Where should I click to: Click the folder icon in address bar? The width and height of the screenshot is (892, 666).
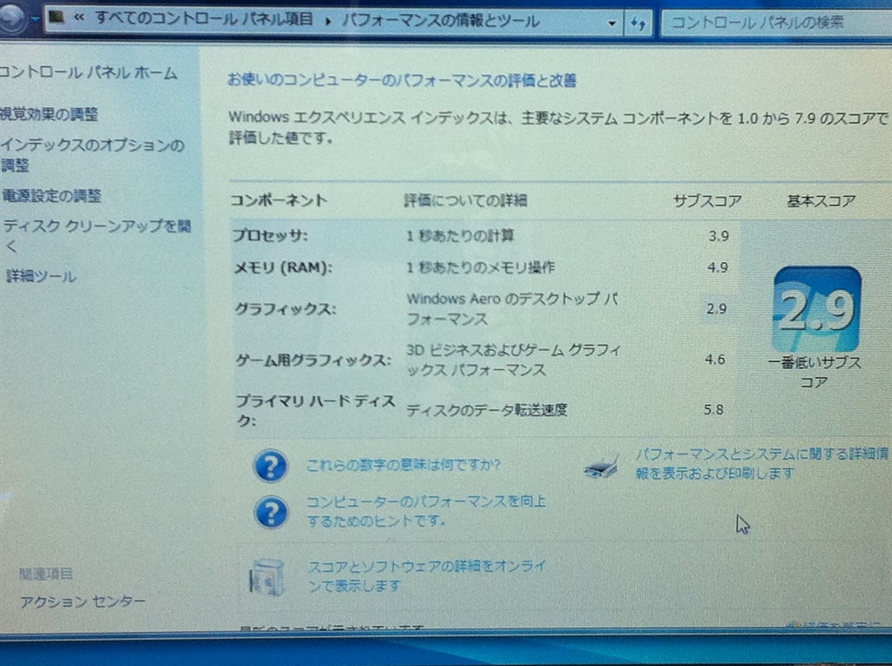click(x=57, y=17)
